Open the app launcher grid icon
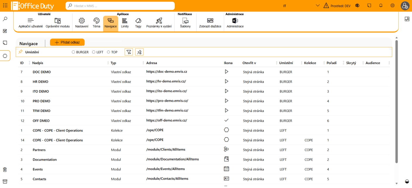Screen dimensions: 412x188 click(5, 6)
